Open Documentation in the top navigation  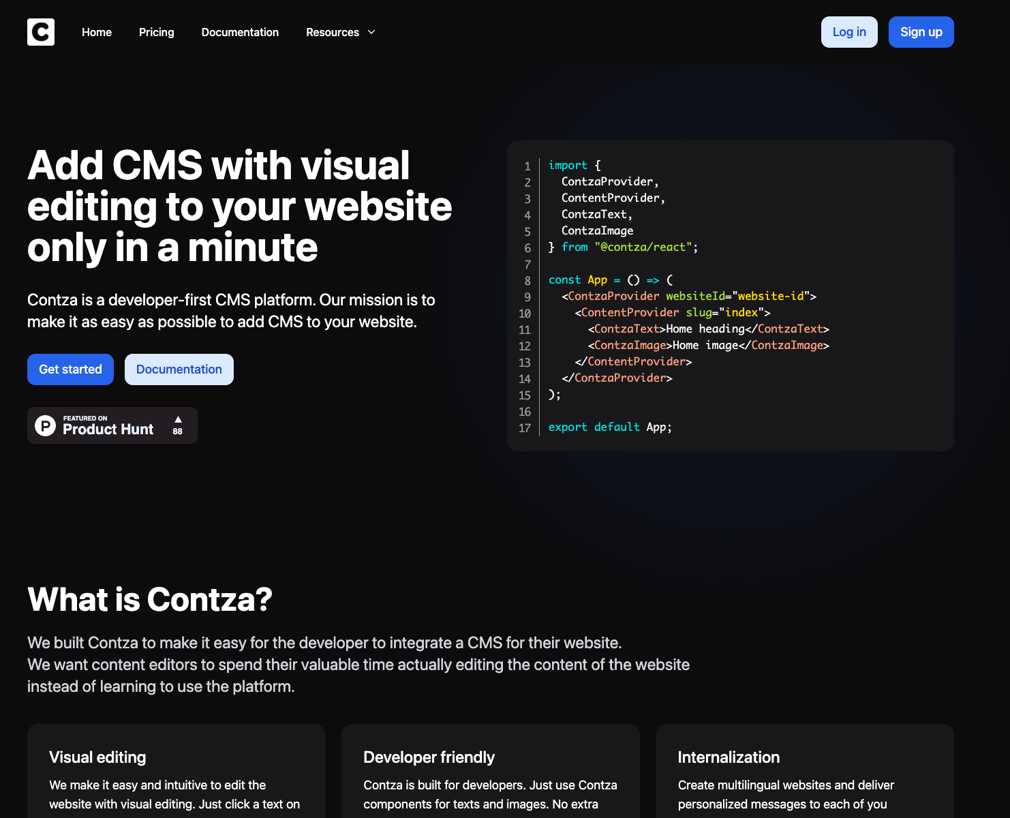240,32
